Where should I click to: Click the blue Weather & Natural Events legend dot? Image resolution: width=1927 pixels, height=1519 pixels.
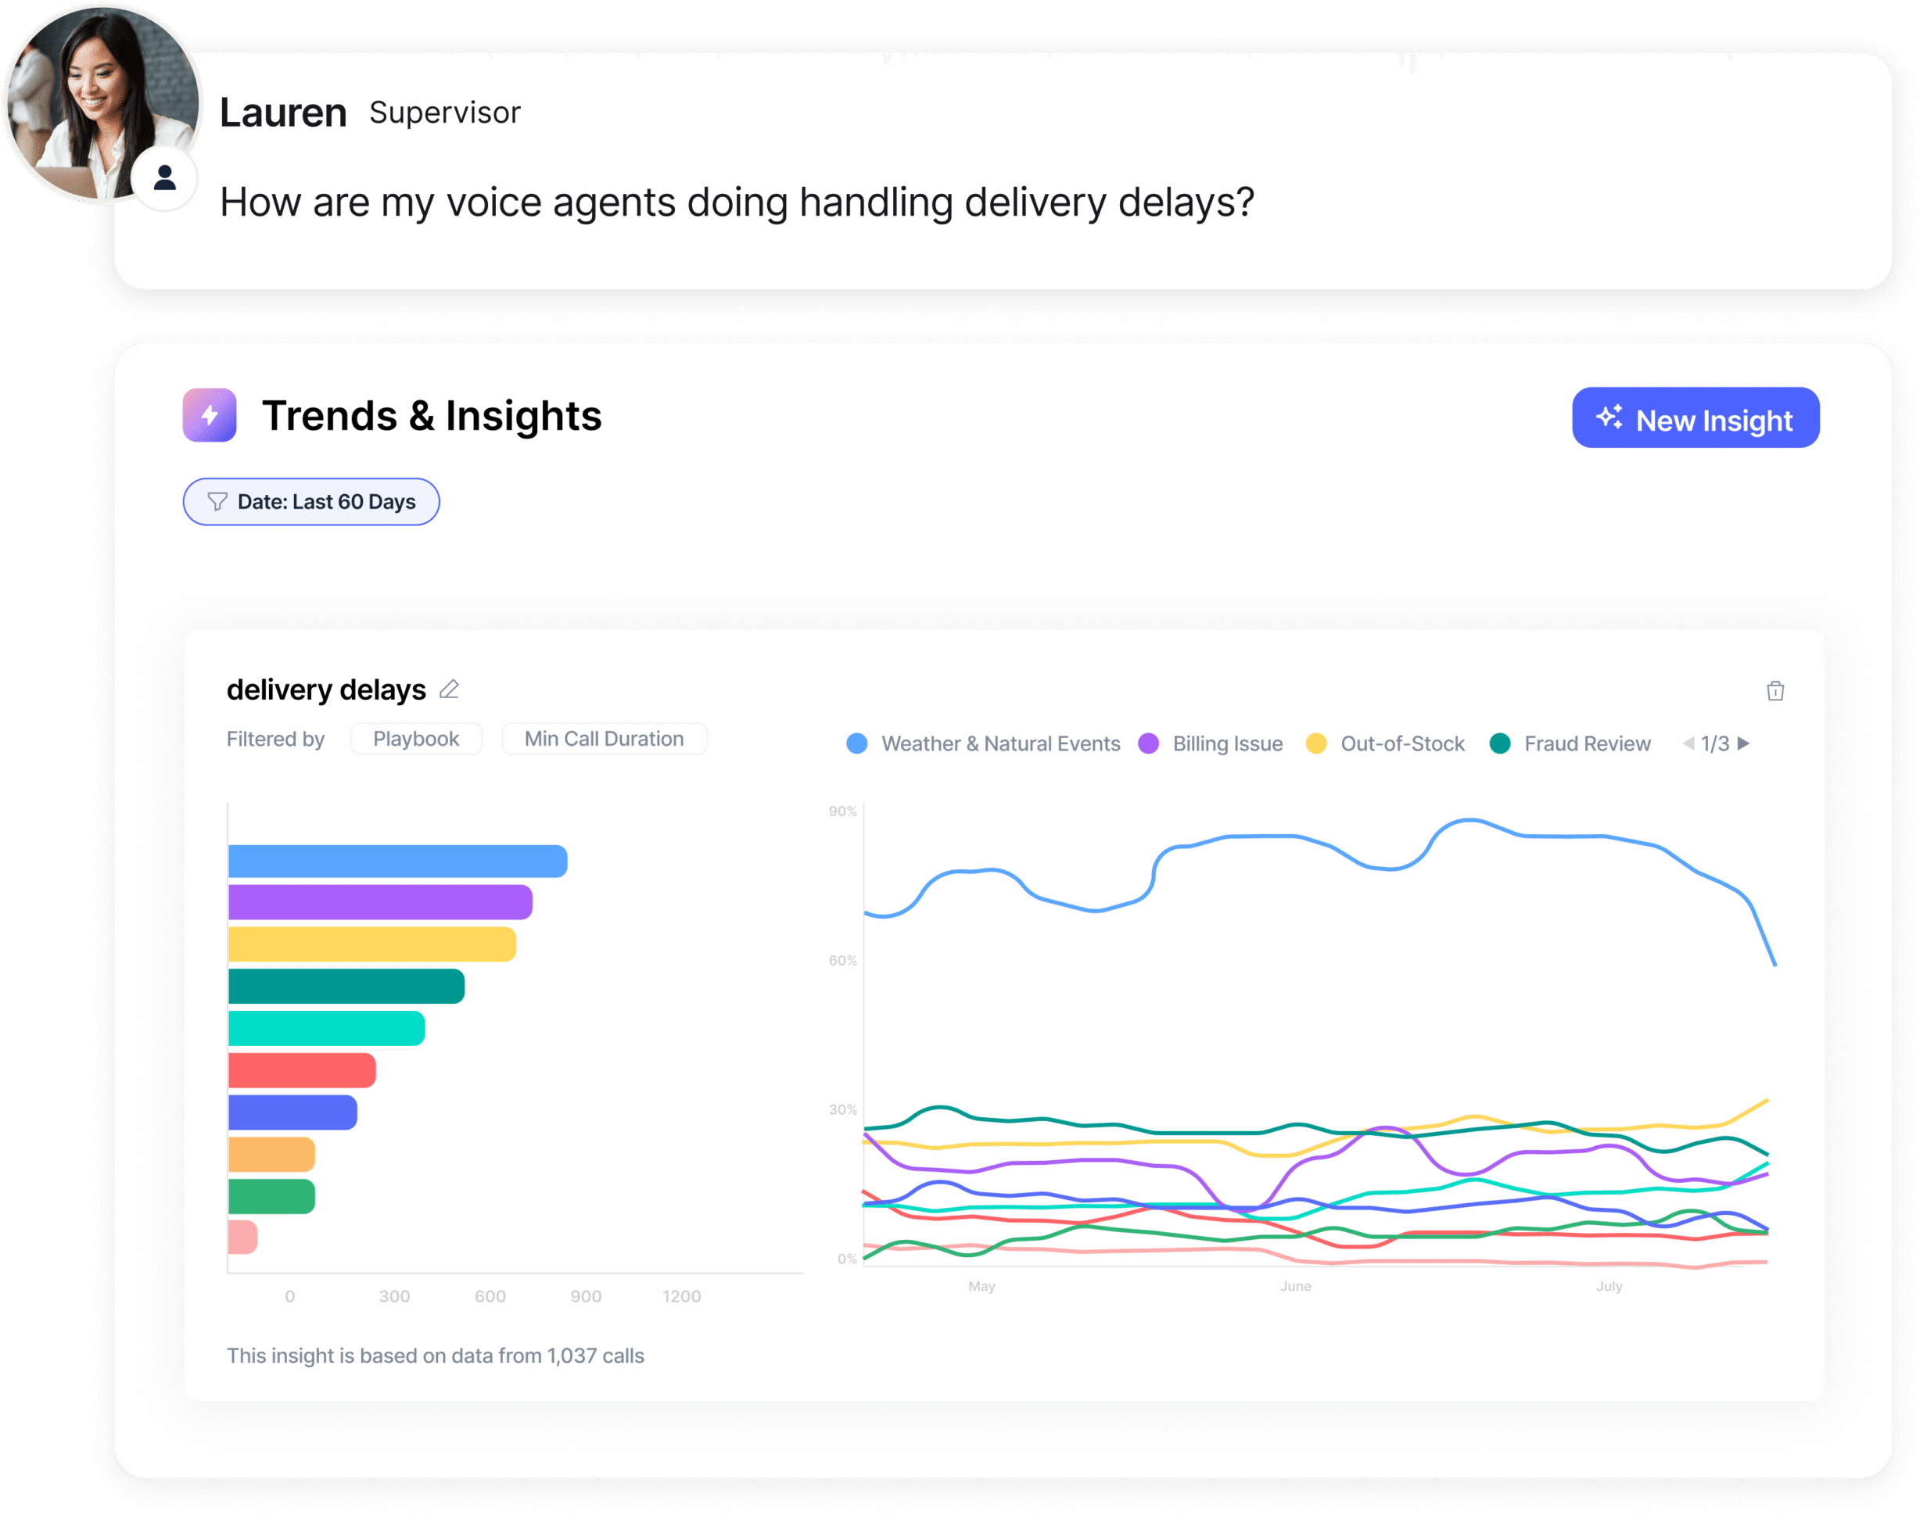(x=856, y=743)
